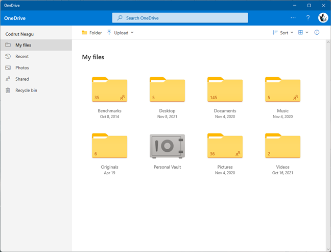Open the Documents folder icon
This screenshot has height=252, width=331.
click(x=225, y=89)
